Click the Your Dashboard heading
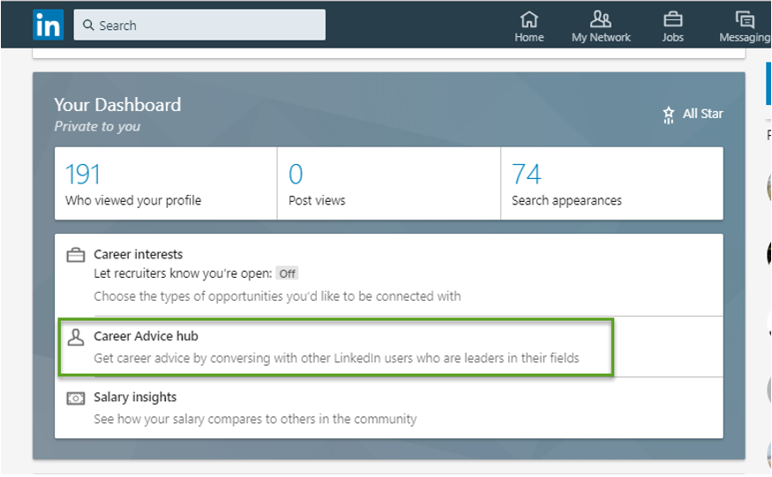The image size is (772, 477). coord(117,105)
